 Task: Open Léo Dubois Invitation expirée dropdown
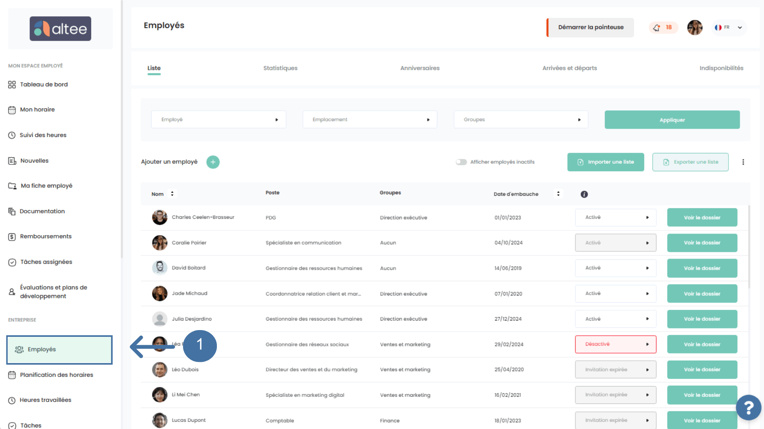pos(616,370)
